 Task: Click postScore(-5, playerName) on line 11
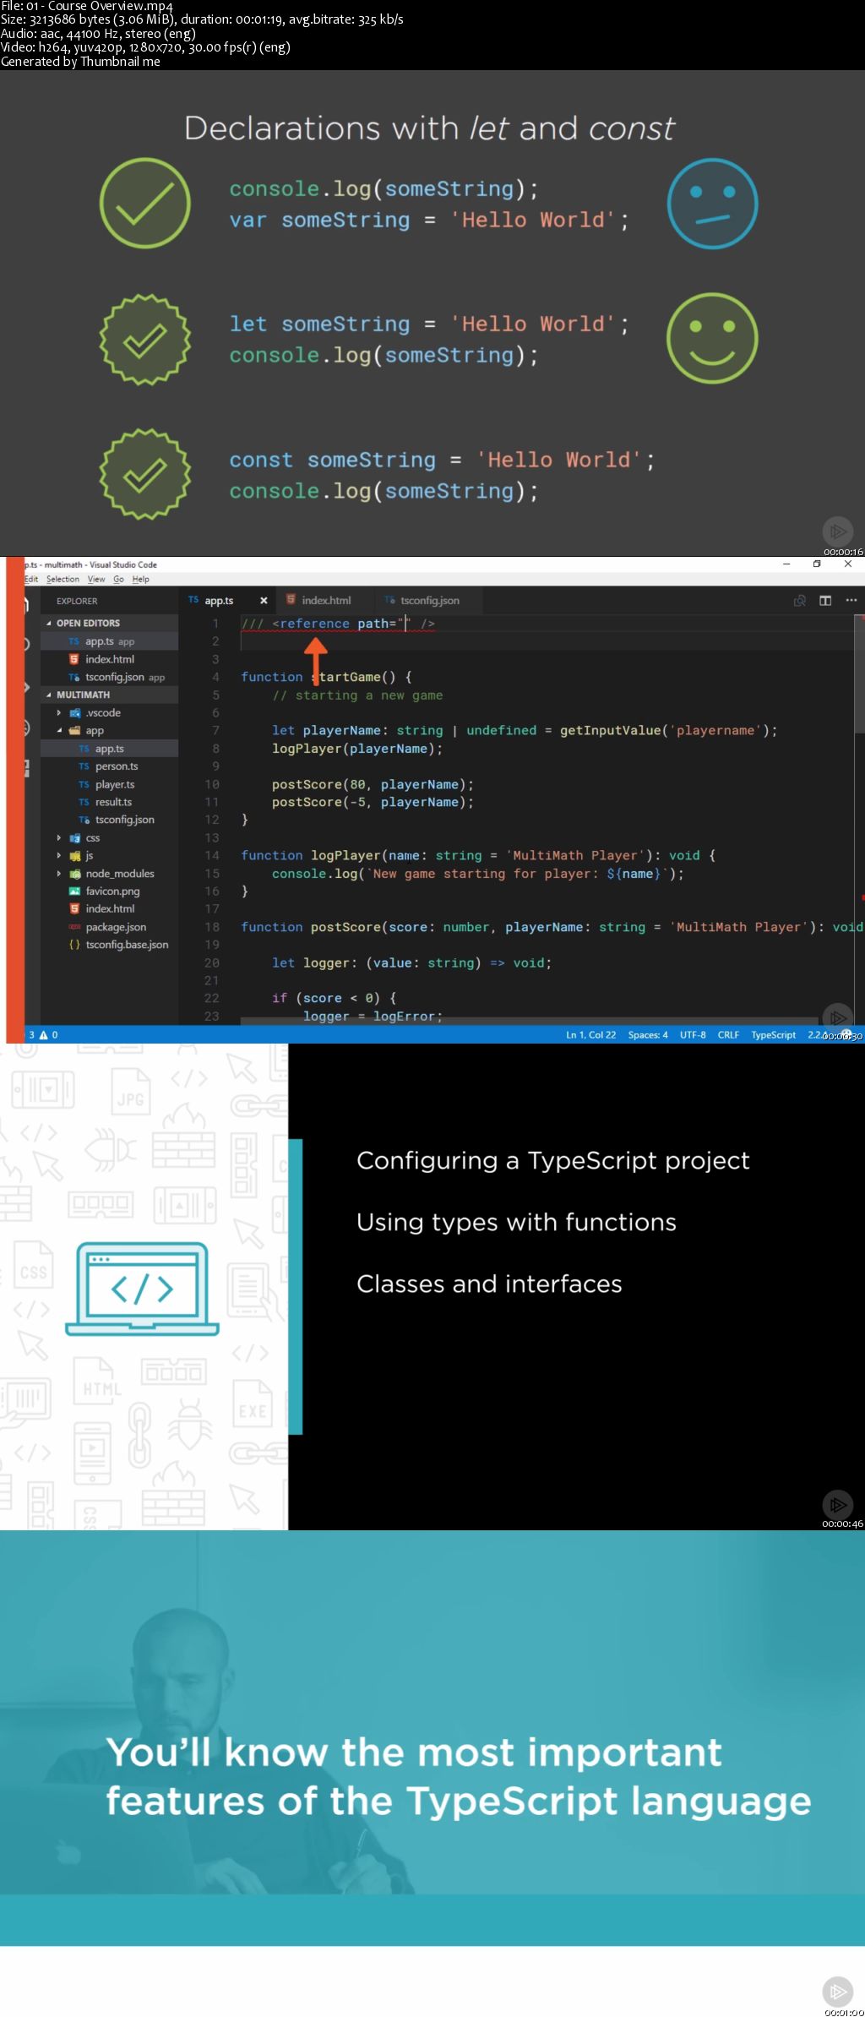tap(373, 803)
